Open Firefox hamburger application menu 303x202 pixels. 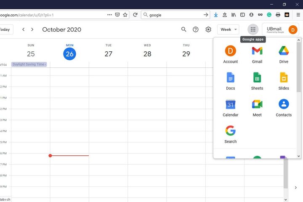tap(298, 15)
